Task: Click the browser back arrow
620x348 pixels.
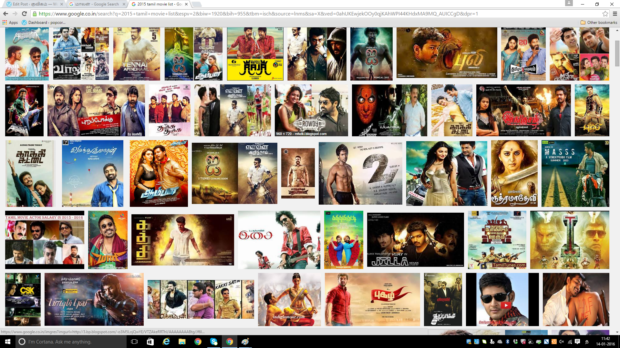Action: pos(5,14)
